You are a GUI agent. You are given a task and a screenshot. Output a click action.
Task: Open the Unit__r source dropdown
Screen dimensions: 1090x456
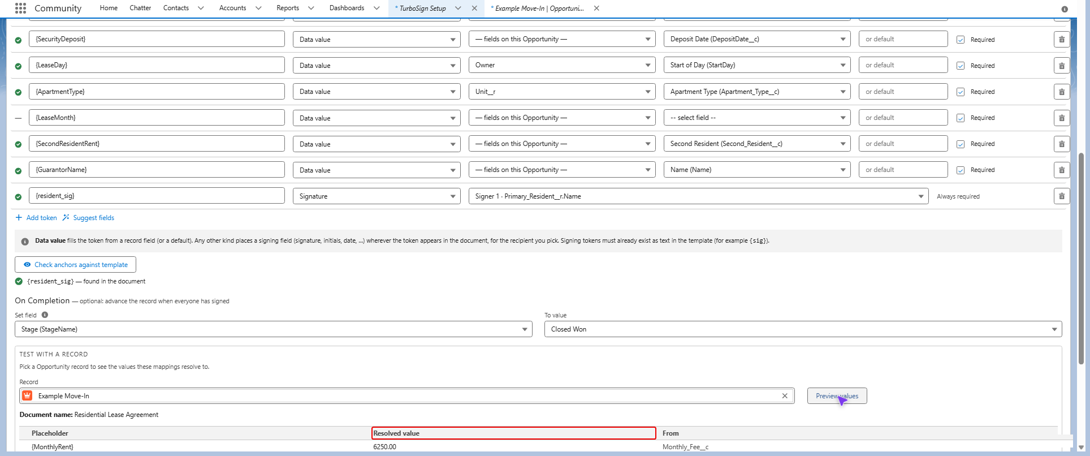[562, 92]
